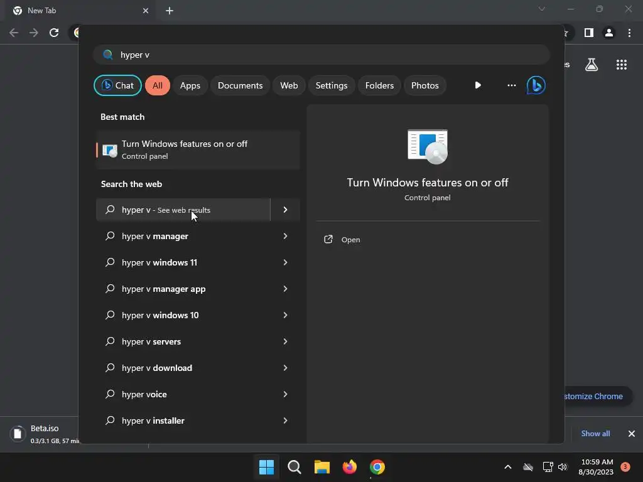643x482 pixels.
Task: Expand arrow for hyper v web results
Action: pos(286,210)
